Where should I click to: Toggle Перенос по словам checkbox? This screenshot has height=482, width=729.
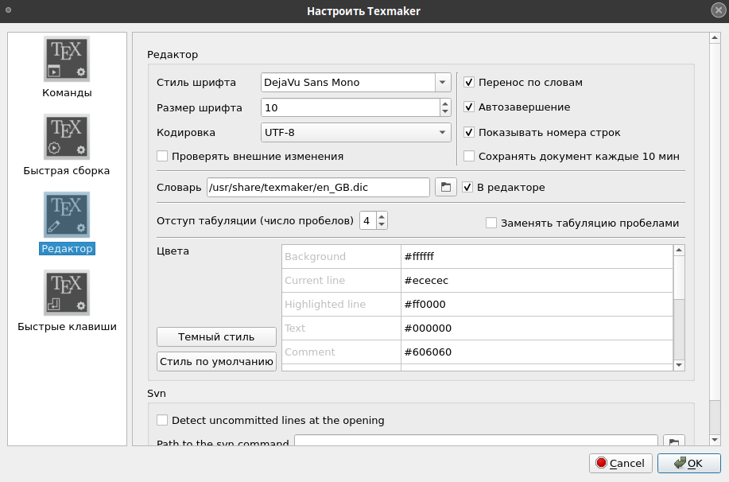click(469, 83)
